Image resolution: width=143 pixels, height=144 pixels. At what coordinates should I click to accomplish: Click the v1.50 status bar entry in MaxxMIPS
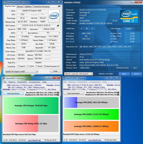[5, 140]
